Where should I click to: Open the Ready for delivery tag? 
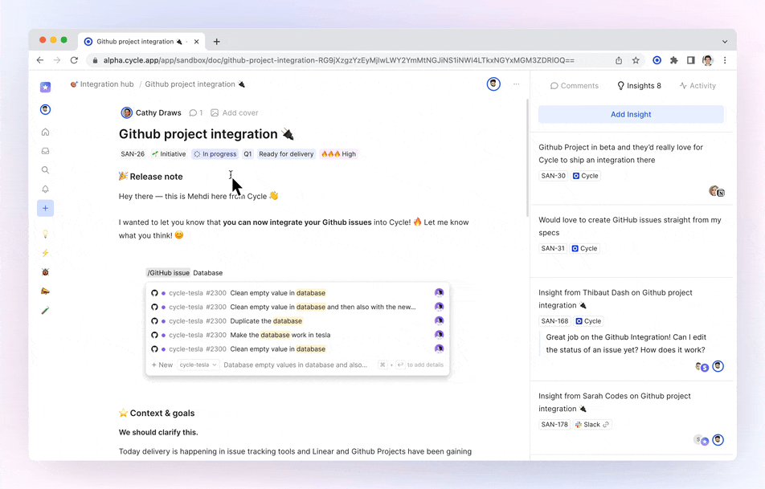(x=286, y=154)
